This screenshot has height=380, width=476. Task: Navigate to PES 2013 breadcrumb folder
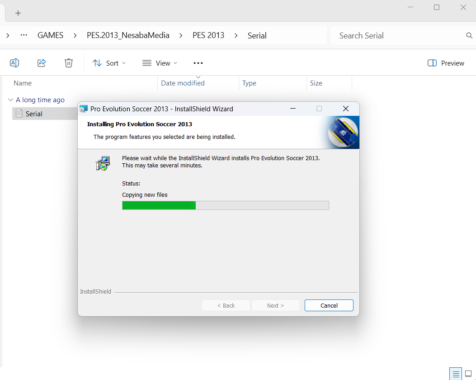208,35
